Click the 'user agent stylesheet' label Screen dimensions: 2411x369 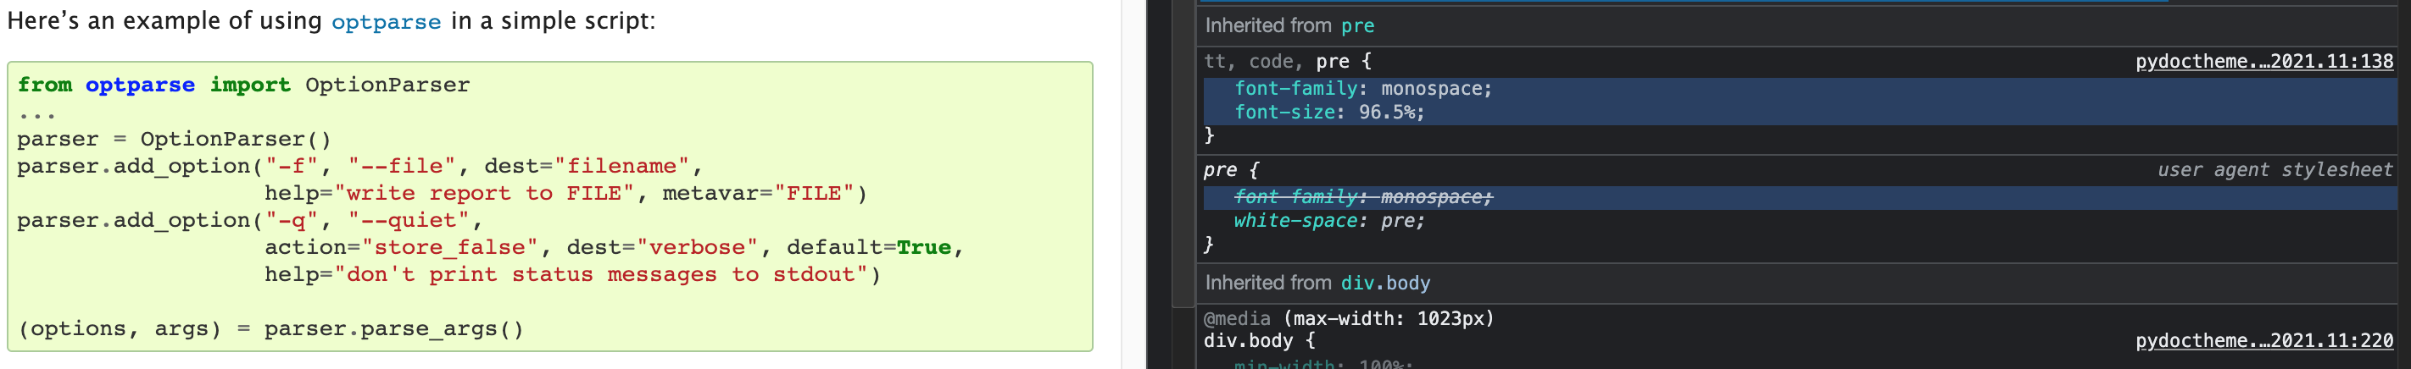(x=2275, y=170)
